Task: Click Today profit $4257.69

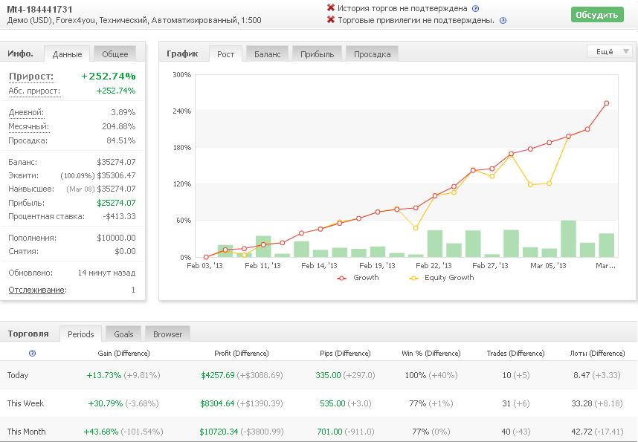Action: click(x=218, y=375)
